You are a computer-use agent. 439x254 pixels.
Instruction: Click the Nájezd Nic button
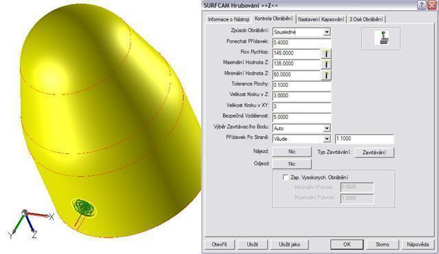coord(292,151)
